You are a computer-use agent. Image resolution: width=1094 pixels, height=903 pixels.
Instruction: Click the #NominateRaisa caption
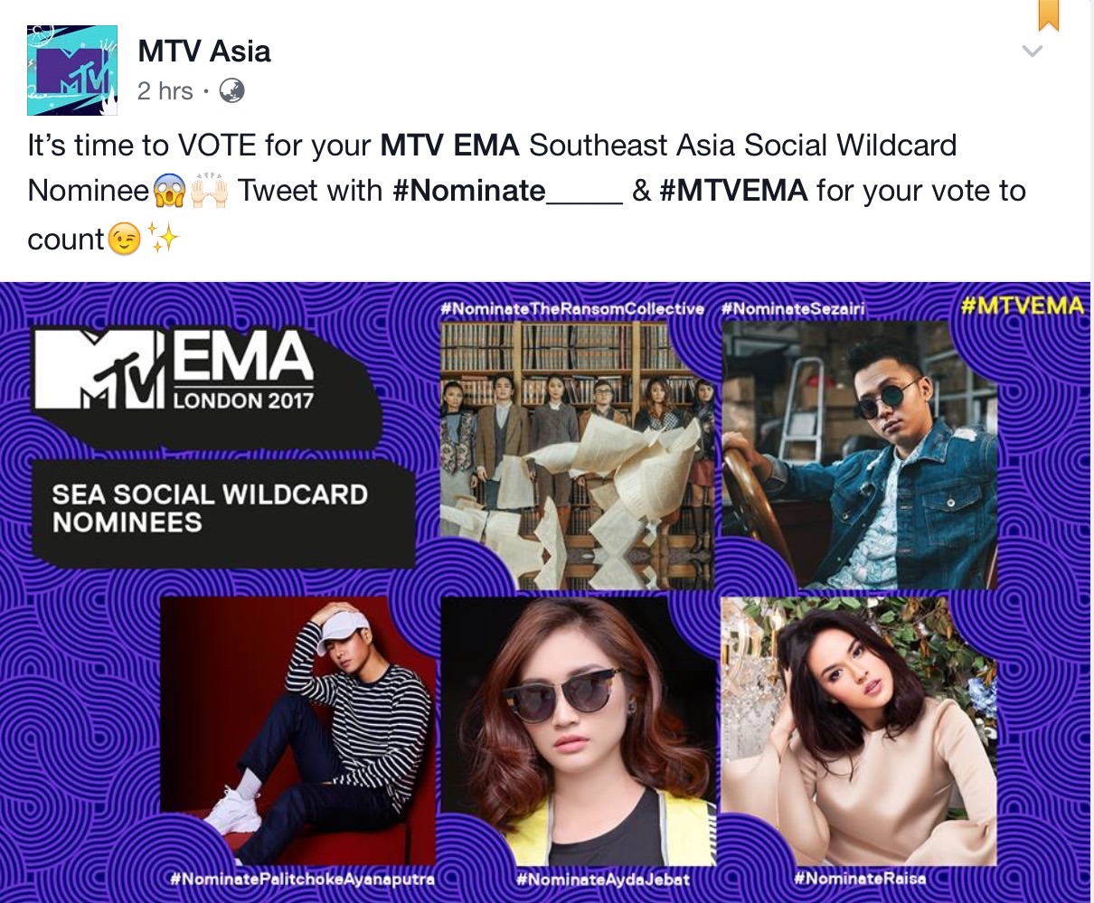click(860, 877)
